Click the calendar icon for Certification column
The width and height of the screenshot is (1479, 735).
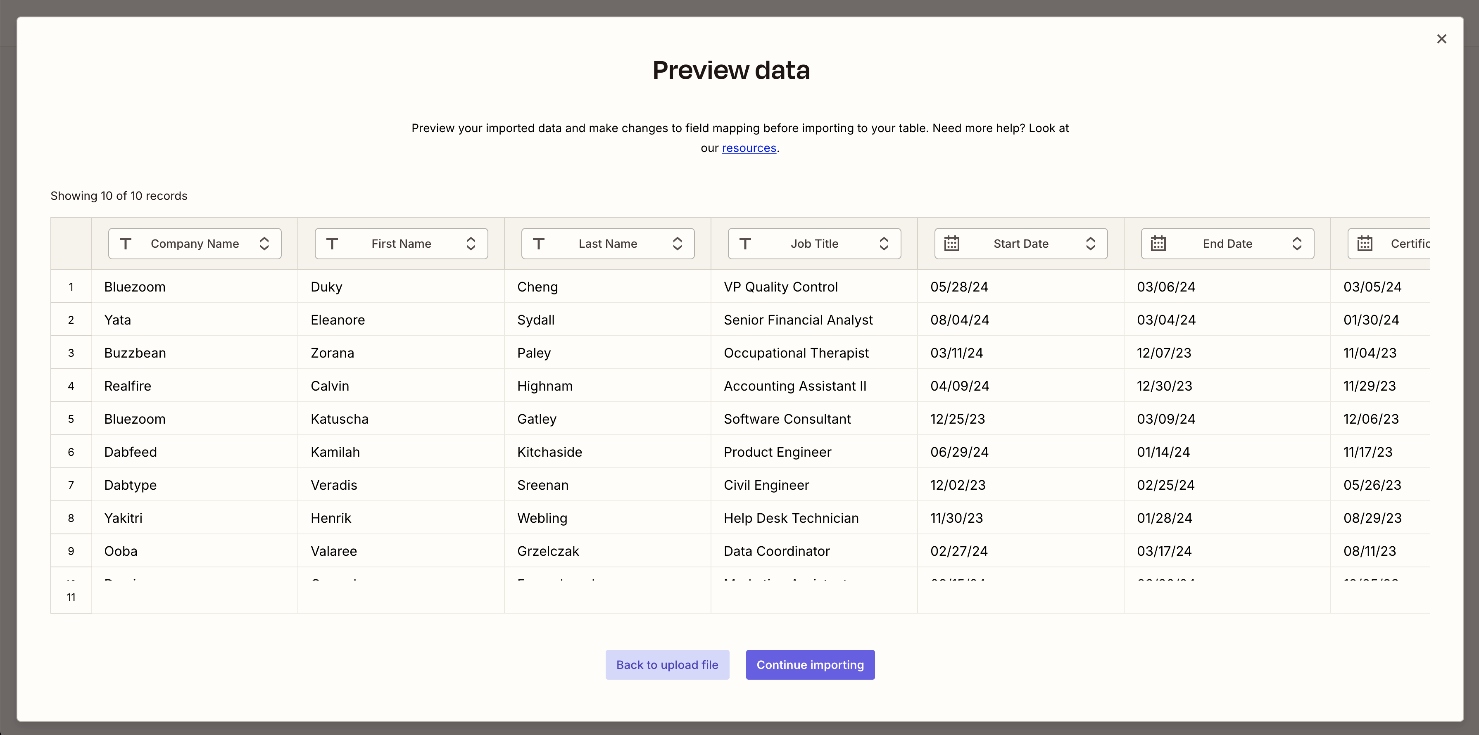(1365, 244)
